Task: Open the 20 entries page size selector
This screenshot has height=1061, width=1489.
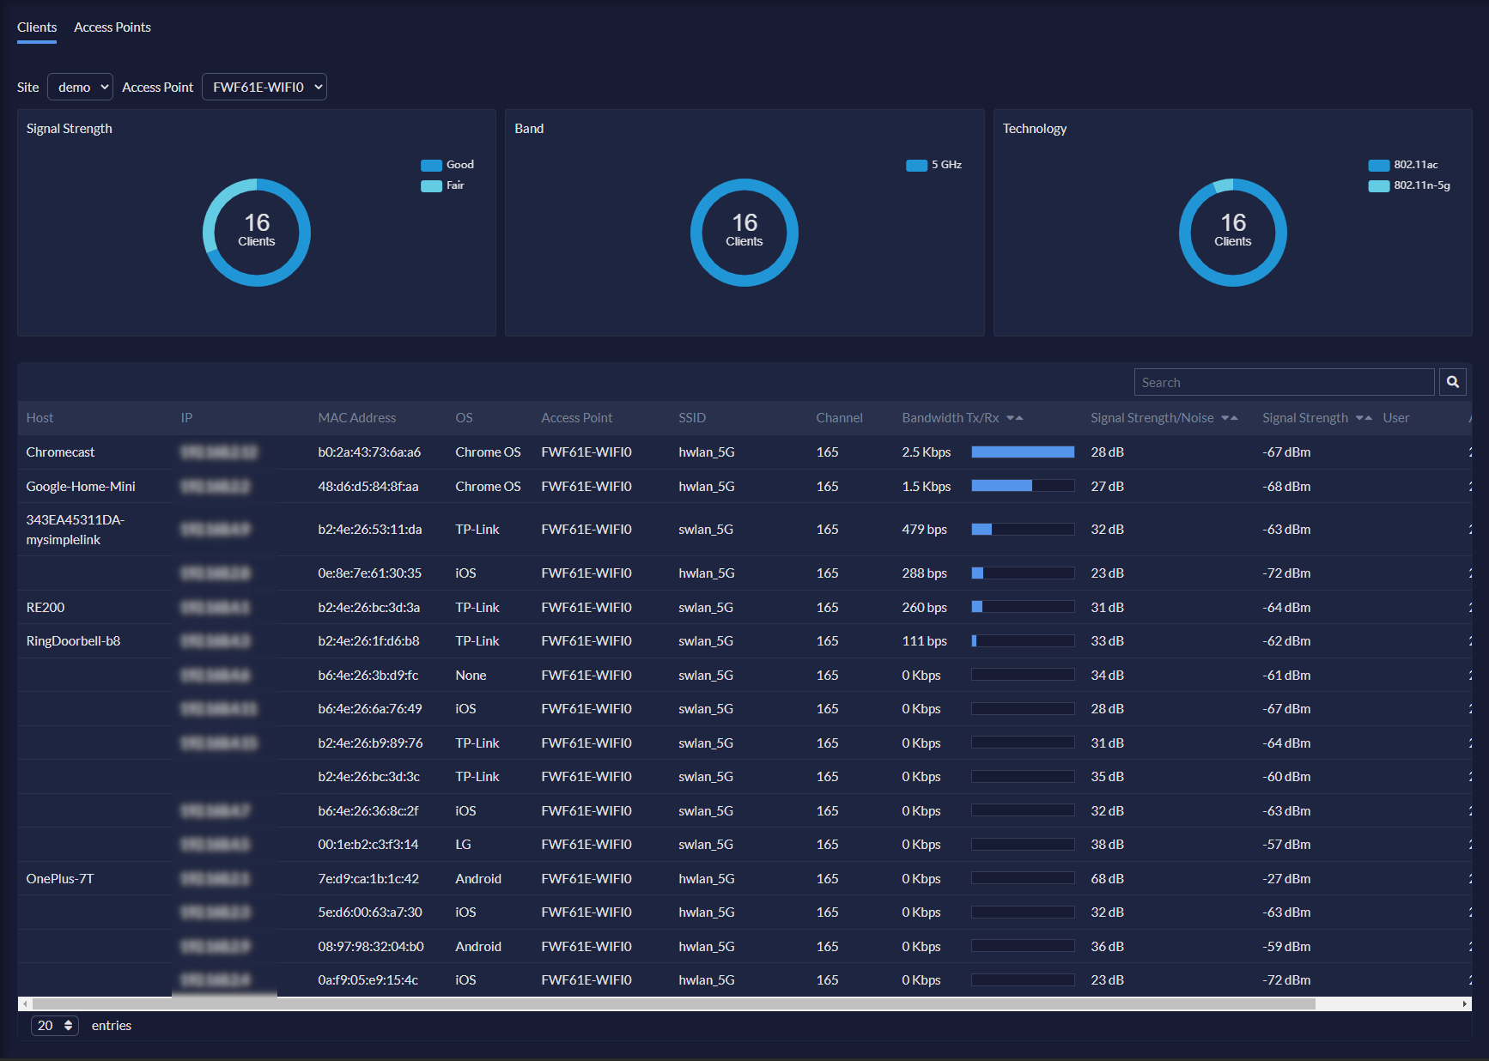Action: [x=55, y=1026]
